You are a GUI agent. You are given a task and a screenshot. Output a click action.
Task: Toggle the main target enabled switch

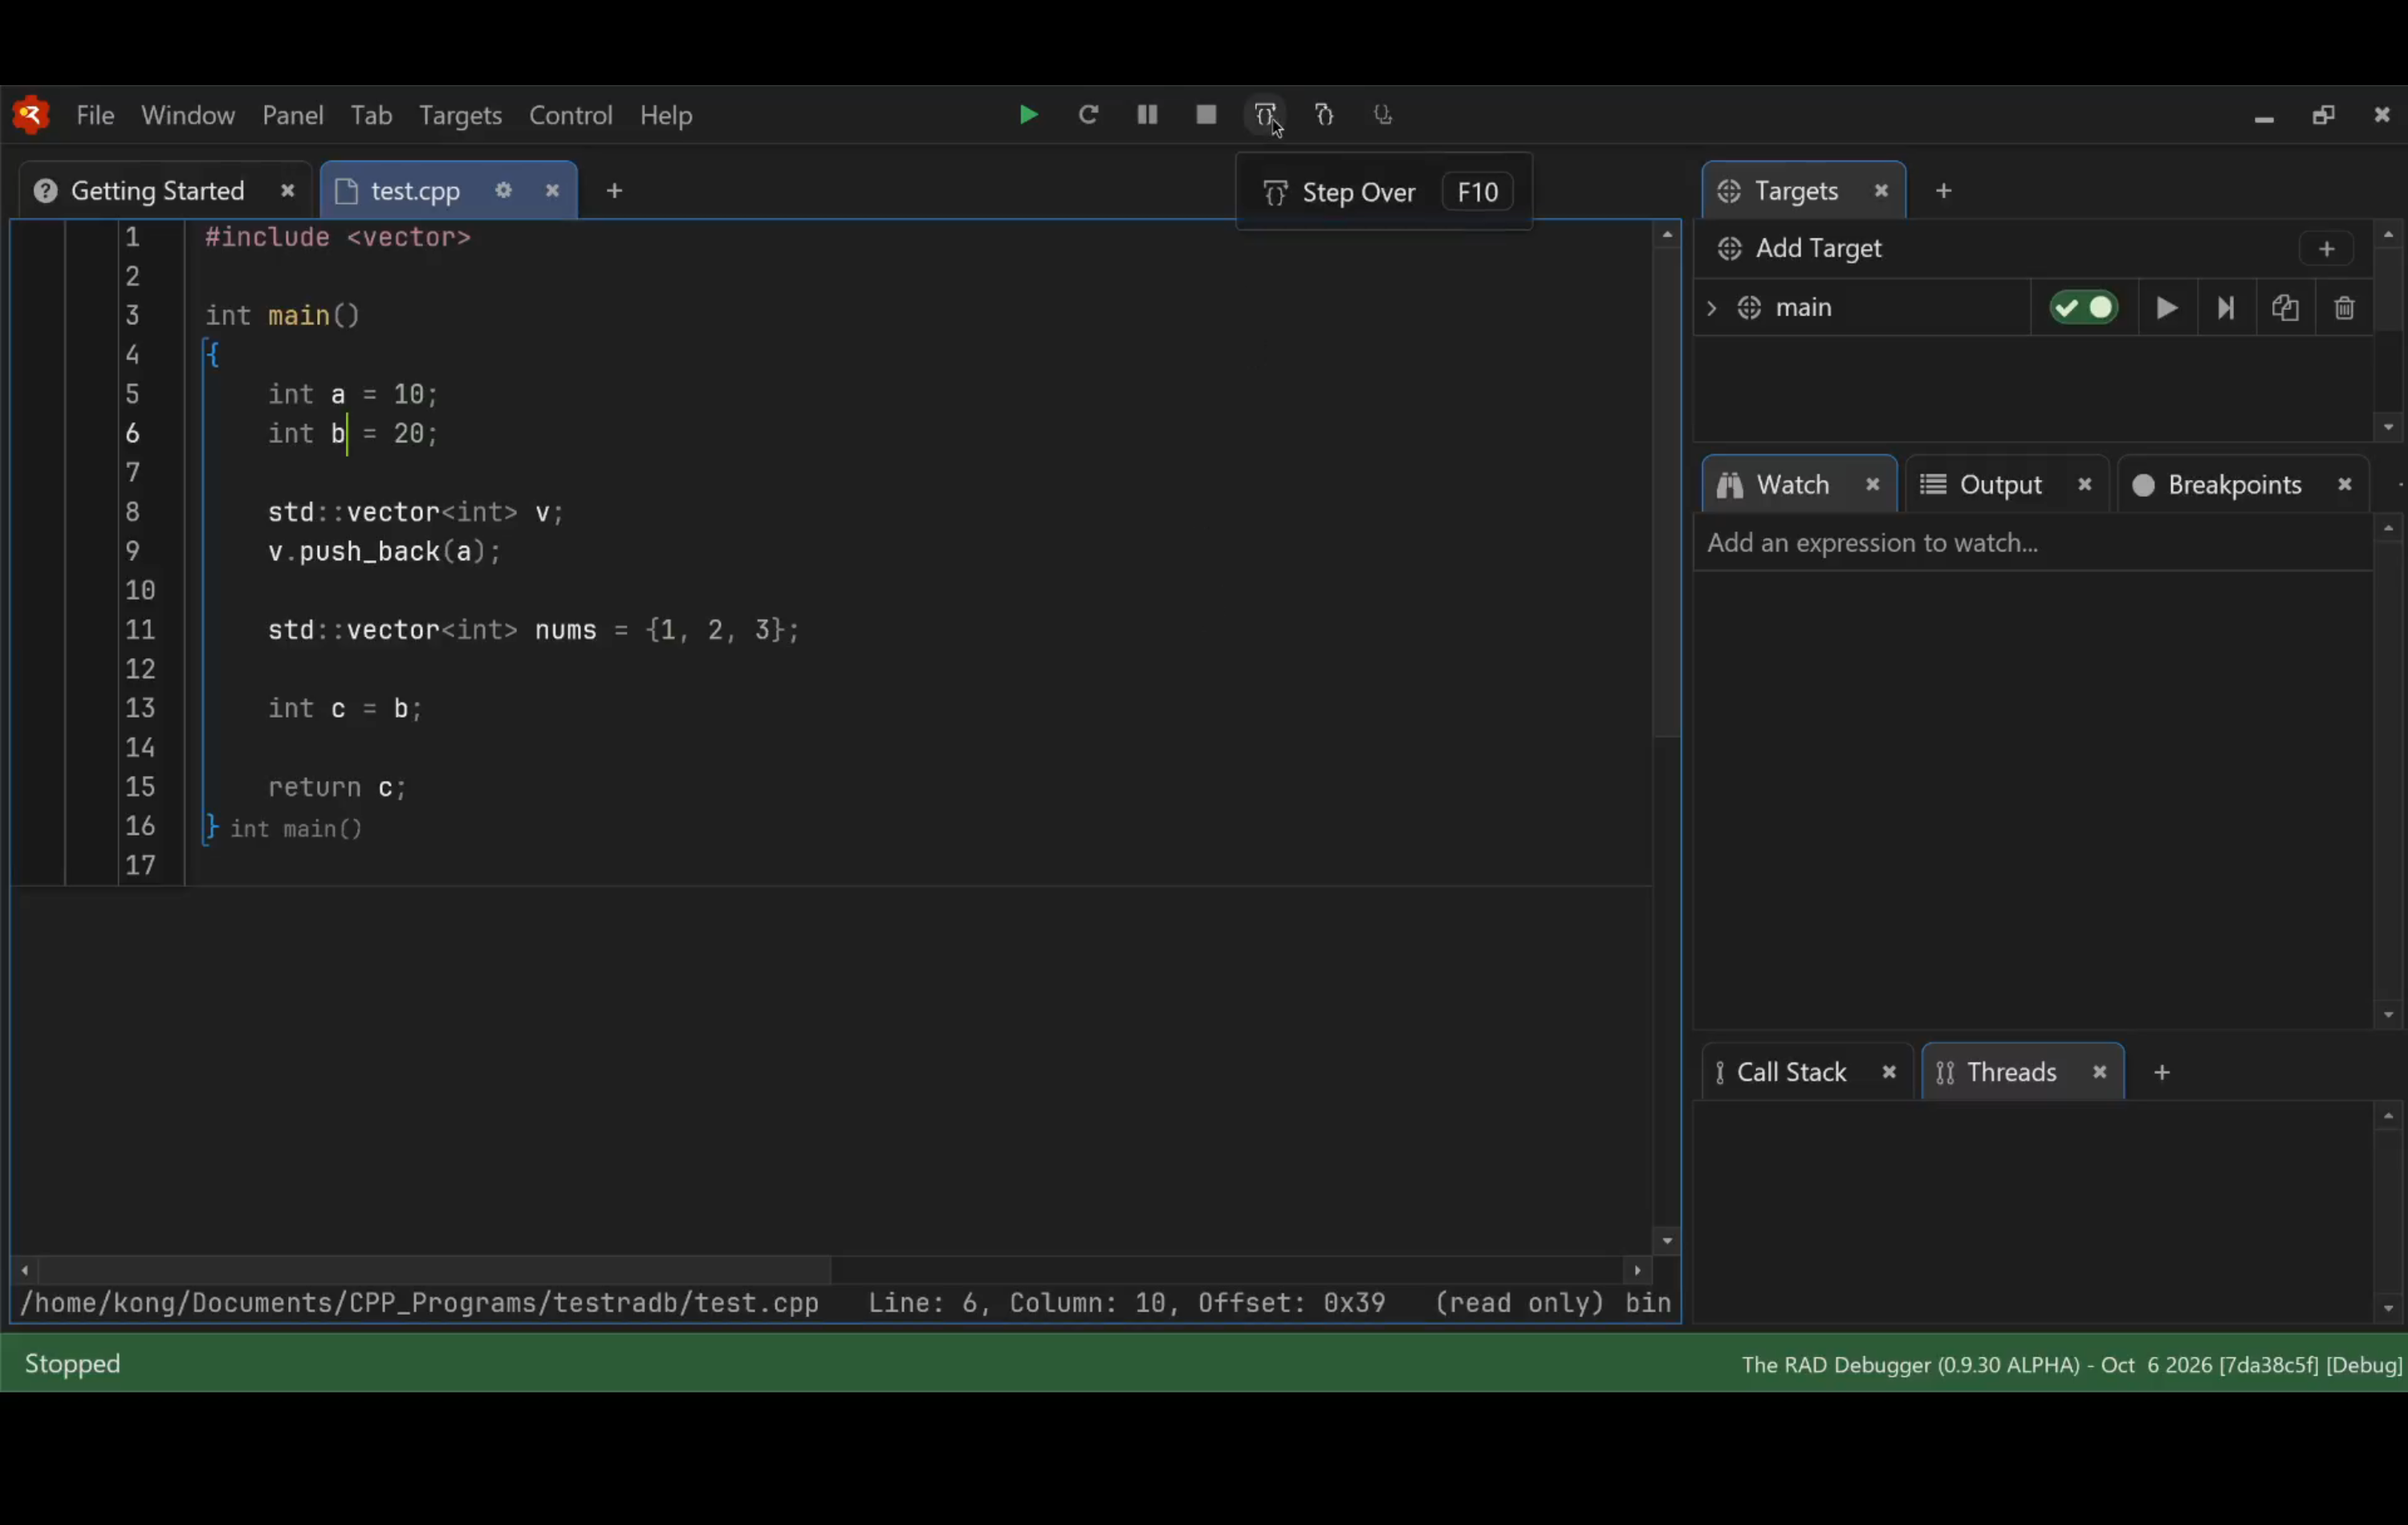(x=2084, y=308)
